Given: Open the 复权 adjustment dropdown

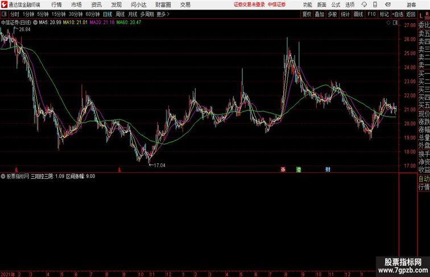Looking at the screenshot, I should click(x=307, y=14).
